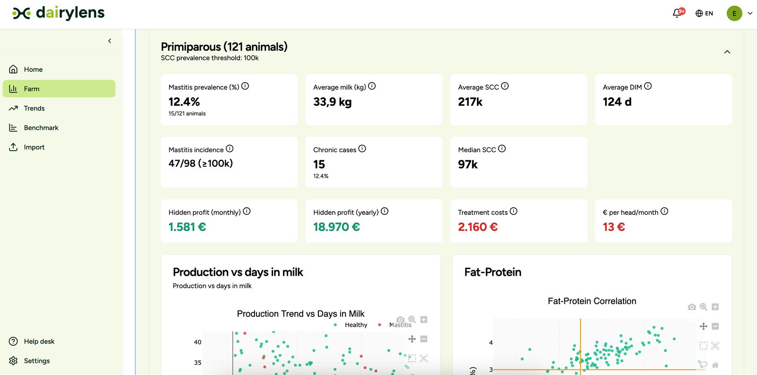Click the Primiparous (121 animals) heading
757x375 pixels.
[224, 47]
